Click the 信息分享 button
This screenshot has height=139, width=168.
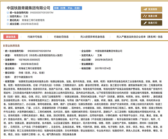[151, 16]
